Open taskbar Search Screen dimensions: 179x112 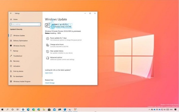[7, 110]
